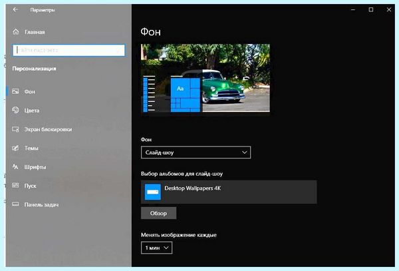Open the Фон sidebar section
The image size is (399, 271).
click(68, 91)
